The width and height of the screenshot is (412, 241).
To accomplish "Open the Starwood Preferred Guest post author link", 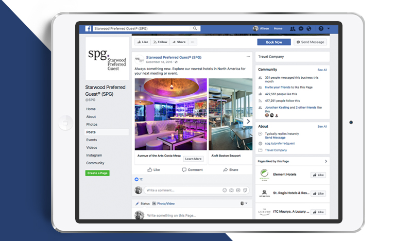I will pos(174,57).
